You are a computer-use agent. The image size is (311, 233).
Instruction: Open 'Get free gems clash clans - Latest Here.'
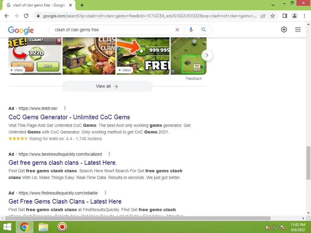[x=63, y=163]
